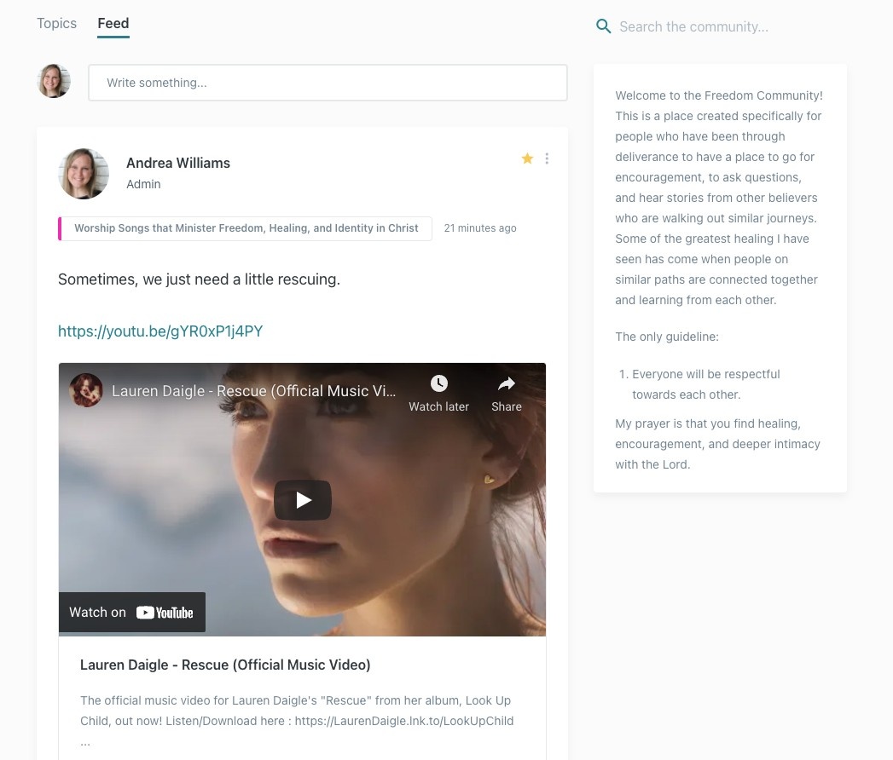The width and height of the screenshot is (893, 760).
Task: Click the guideline "Everyone will be respectful"
Action: coord(706,384)
